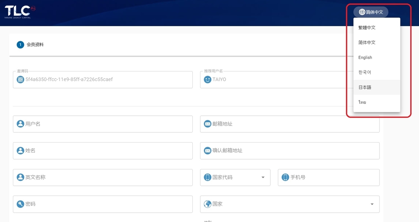419x222 pixels.
Task: Choose English in the language menu
Action: 377,58
